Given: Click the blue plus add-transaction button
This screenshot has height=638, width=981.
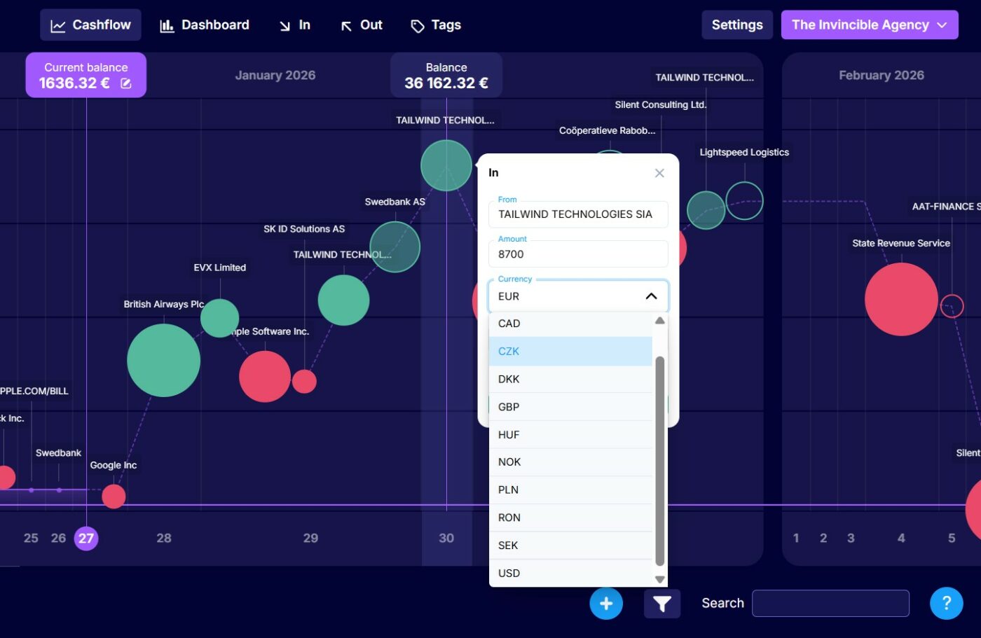Looking at the screenshot, I should click(x=606, y=604).
